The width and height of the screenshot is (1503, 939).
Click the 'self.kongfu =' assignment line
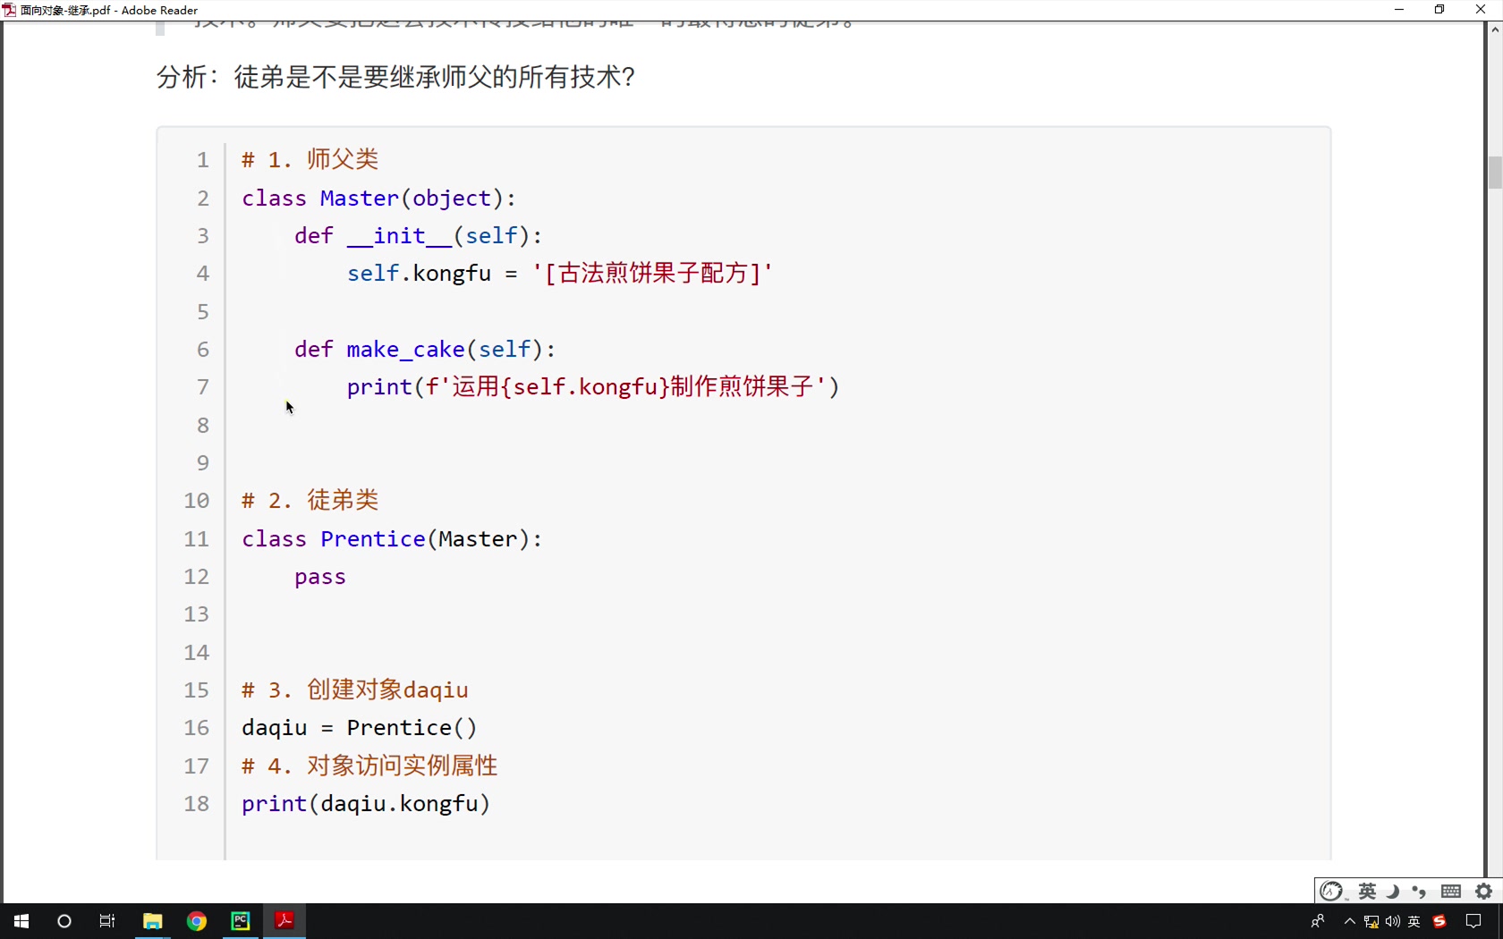pyautogui.click(x=560, y=273)
